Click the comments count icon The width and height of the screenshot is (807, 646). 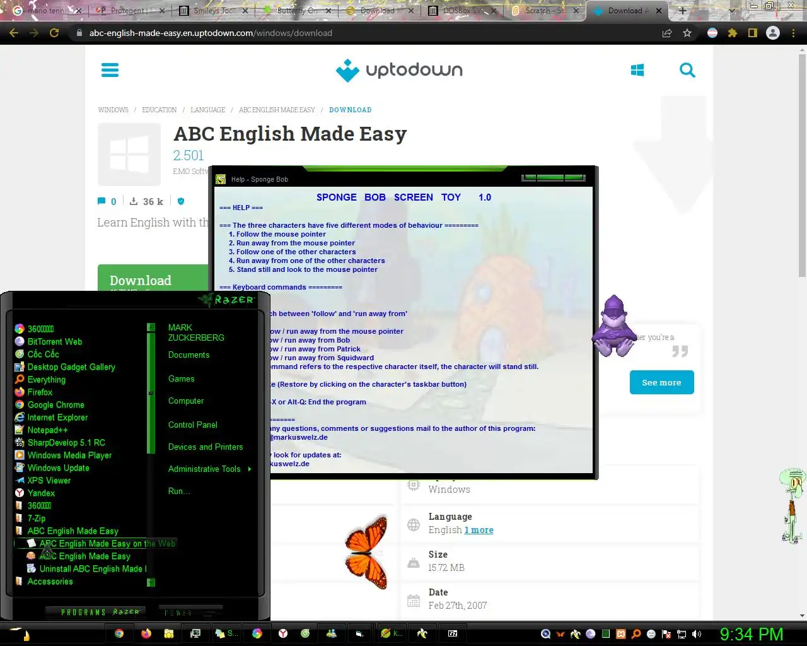(102, 201)
